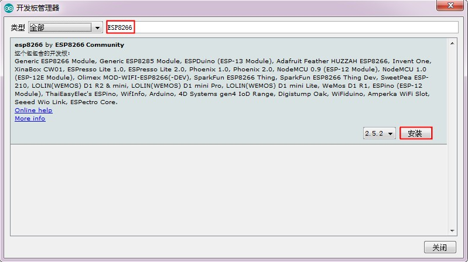Screen dimensions: 468x262
Task: Open the 类型 type dropdown
Action: (66, 27)
